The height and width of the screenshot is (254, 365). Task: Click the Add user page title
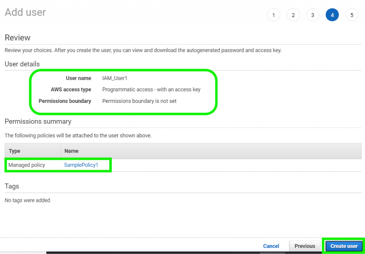point(25,12)
